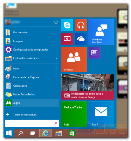The width and height of the screenshot is (131, 141).
Task: Open the Store icon on the taskbar
Action: 72,133
